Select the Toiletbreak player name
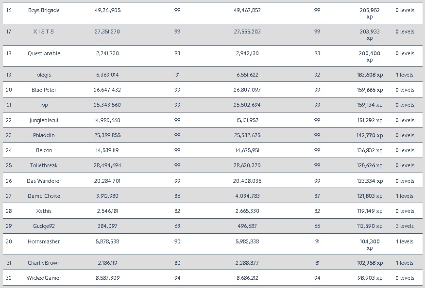Screen dimensions: 425x288 [x=44, y=165]
